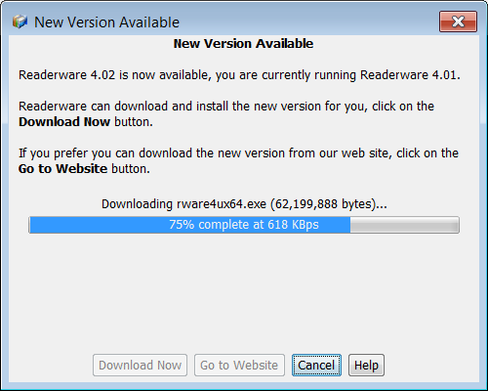The height and width of the screenshot is (391, 488).
Task: Click the 75% complete progress bar
Action: tap(244, 225)
